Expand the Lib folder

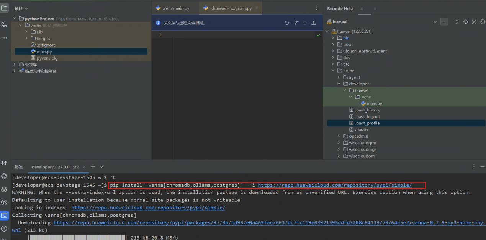[26, 32]
